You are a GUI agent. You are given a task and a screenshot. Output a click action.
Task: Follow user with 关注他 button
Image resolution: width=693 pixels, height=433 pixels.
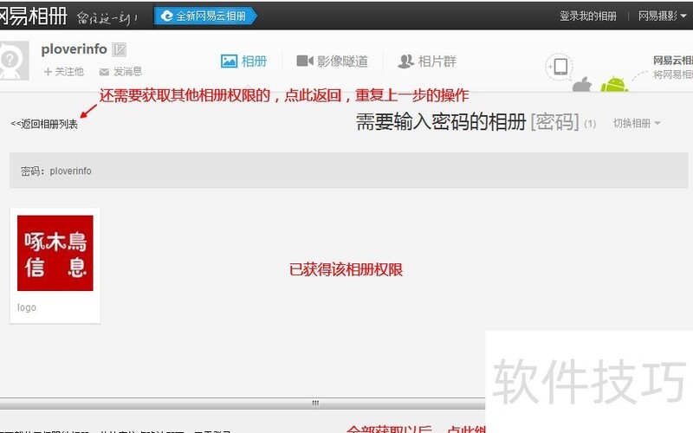[x=64, y=72]
